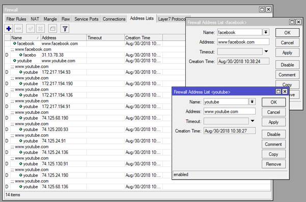Select the entry 172.217.194.190

[95, 84]
